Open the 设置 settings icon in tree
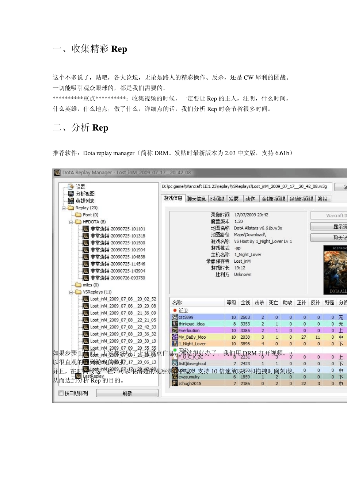 [71, 187]
